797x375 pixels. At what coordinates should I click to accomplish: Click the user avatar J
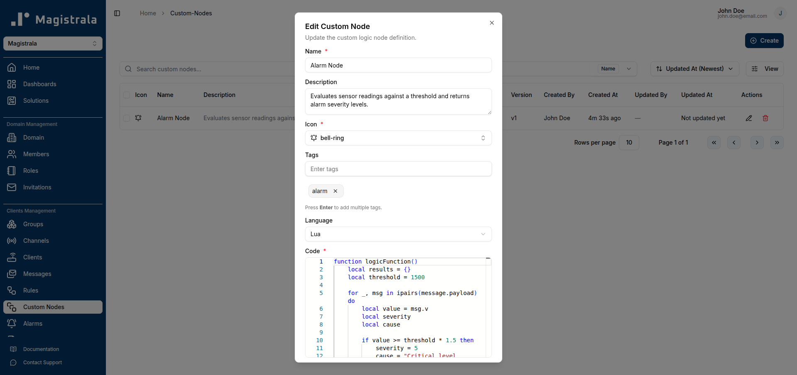click(x=780, y=13)
